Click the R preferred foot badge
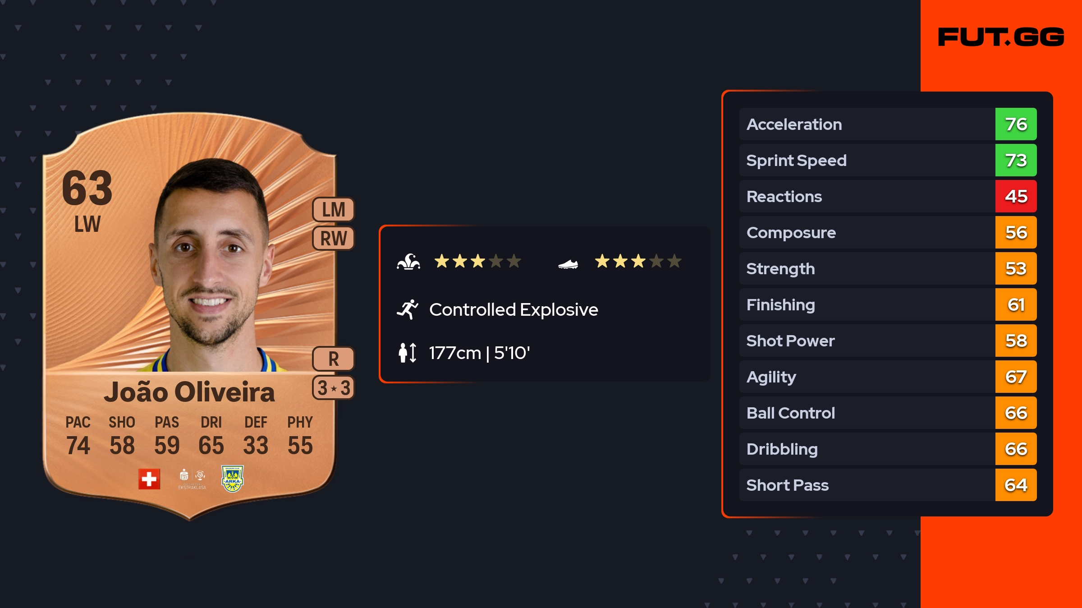 click(334, 359)
